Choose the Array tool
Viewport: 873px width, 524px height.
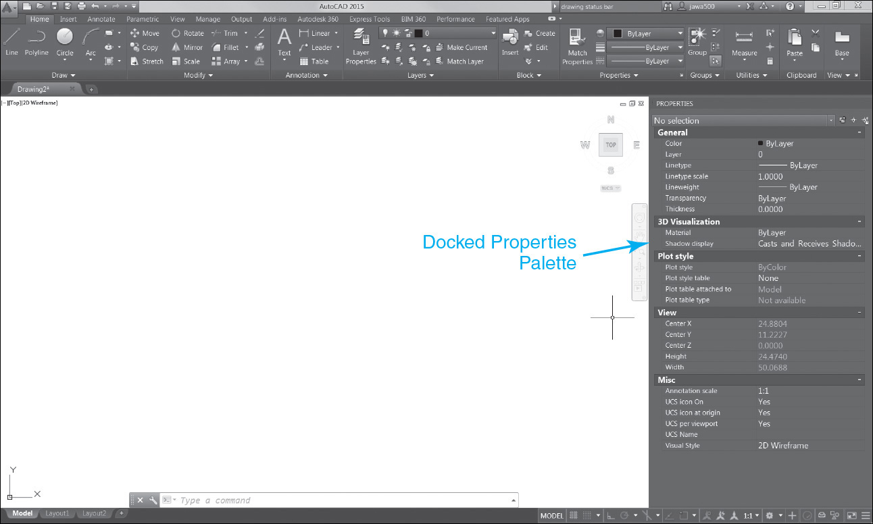[226, 61]
